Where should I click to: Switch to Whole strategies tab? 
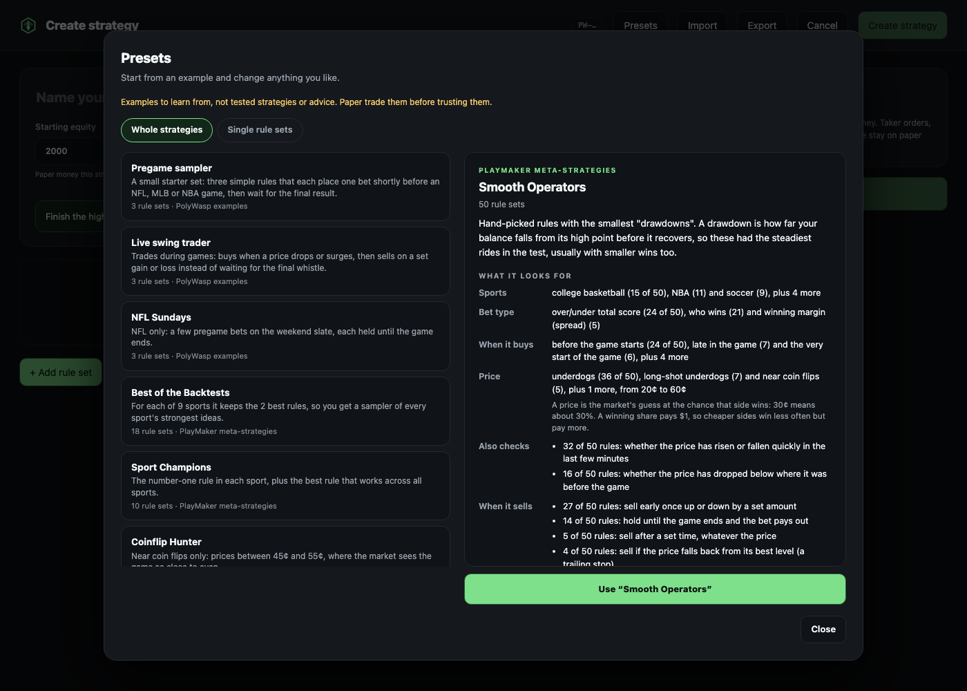pos(166,130)
